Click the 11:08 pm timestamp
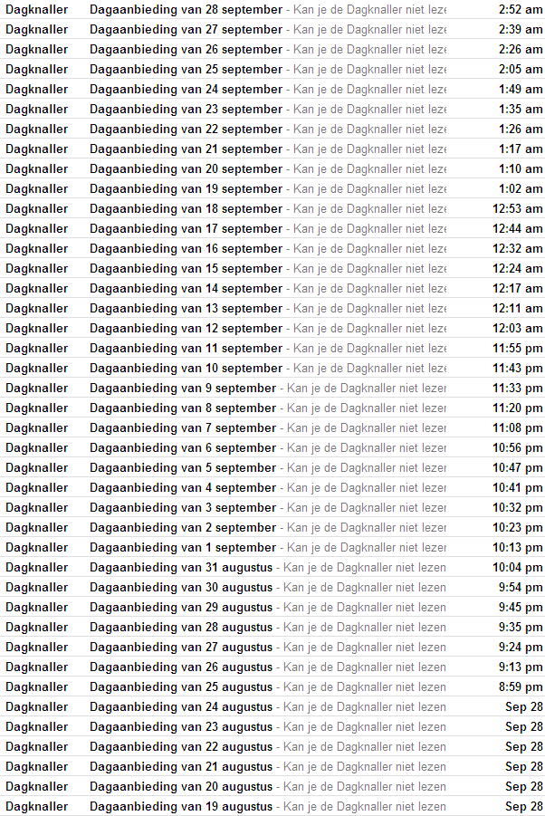The width and height of the screenshot is (545, 816). click(518, 427)
